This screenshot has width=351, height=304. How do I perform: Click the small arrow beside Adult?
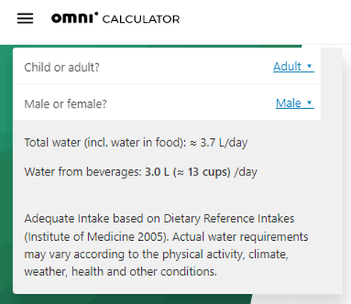[x=310, y=66]
